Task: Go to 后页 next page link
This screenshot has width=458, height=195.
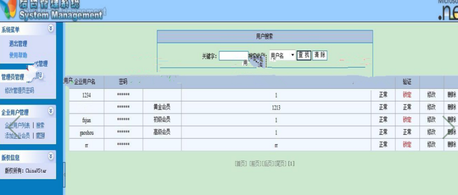Action: click(x=268, y=164)
